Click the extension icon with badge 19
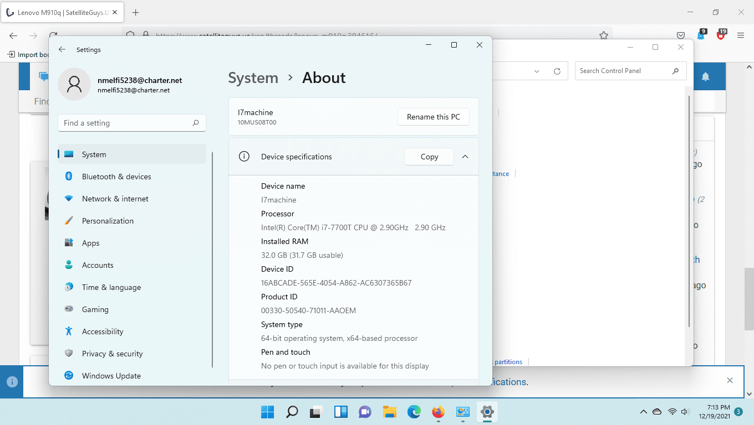754x425 pixels. (x=721, y=34)
